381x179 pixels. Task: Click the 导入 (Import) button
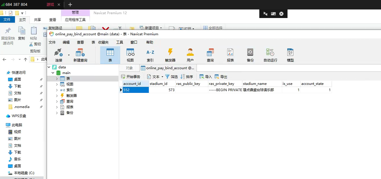pos(206,77)
